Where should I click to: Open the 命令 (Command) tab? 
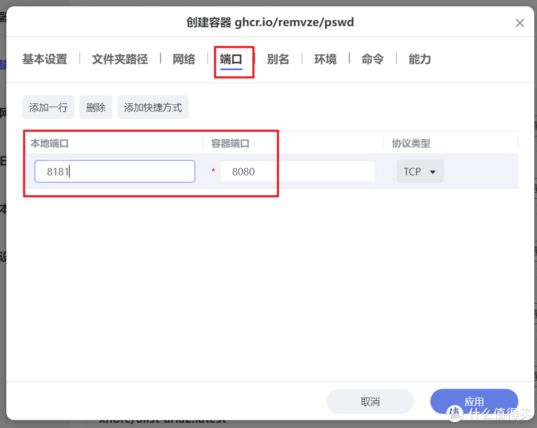372,59
